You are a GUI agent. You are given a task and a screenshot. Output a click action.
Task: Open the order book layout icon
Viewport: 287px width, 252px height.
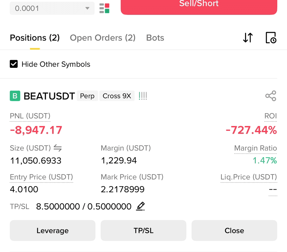(x=104, y=8)
